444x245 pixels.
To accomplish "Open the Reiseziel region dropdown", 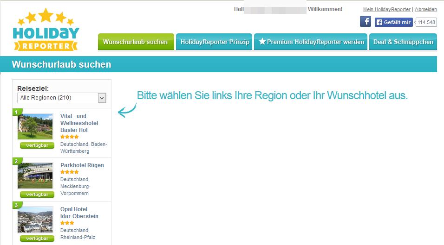I will [x=62, y=98].
